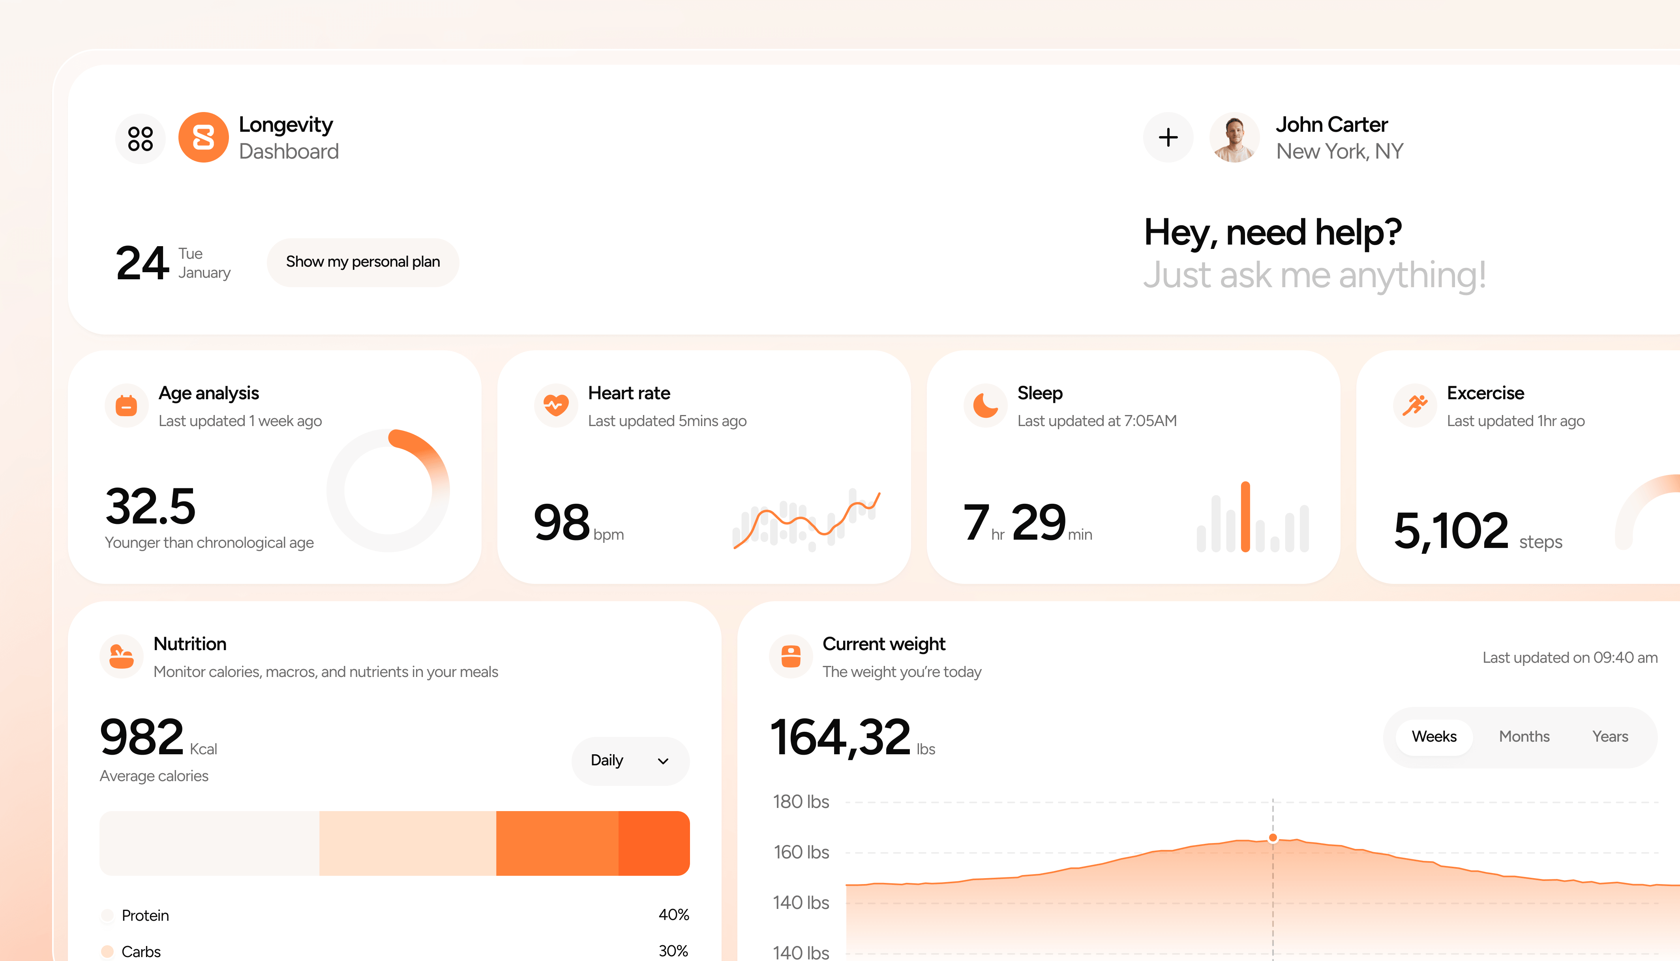Show my personal plan
Viewport: 1680px width, 961px height.
(362, 262)
